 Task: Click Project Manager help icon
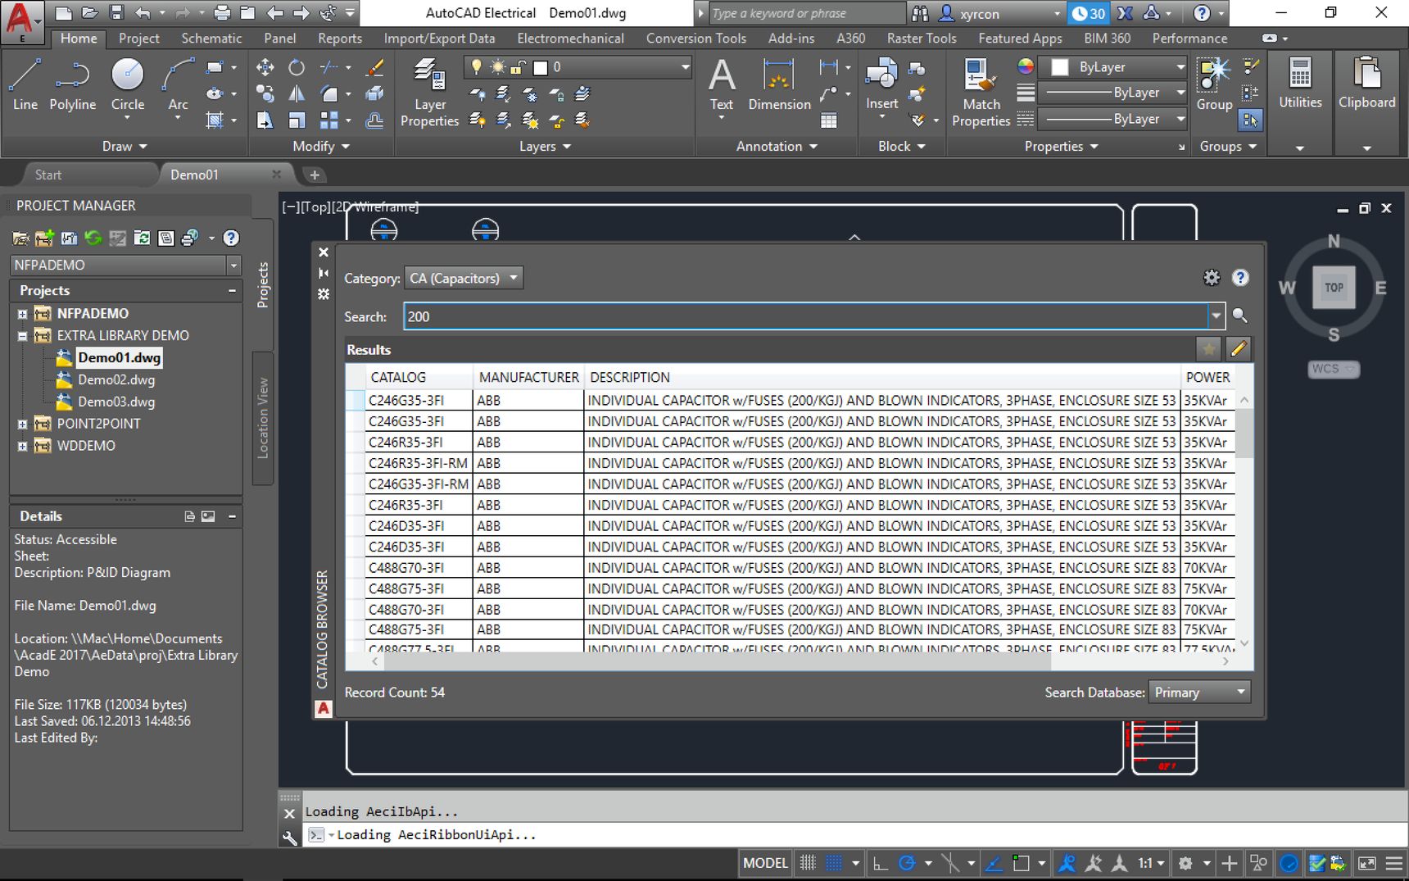[231, 238]
